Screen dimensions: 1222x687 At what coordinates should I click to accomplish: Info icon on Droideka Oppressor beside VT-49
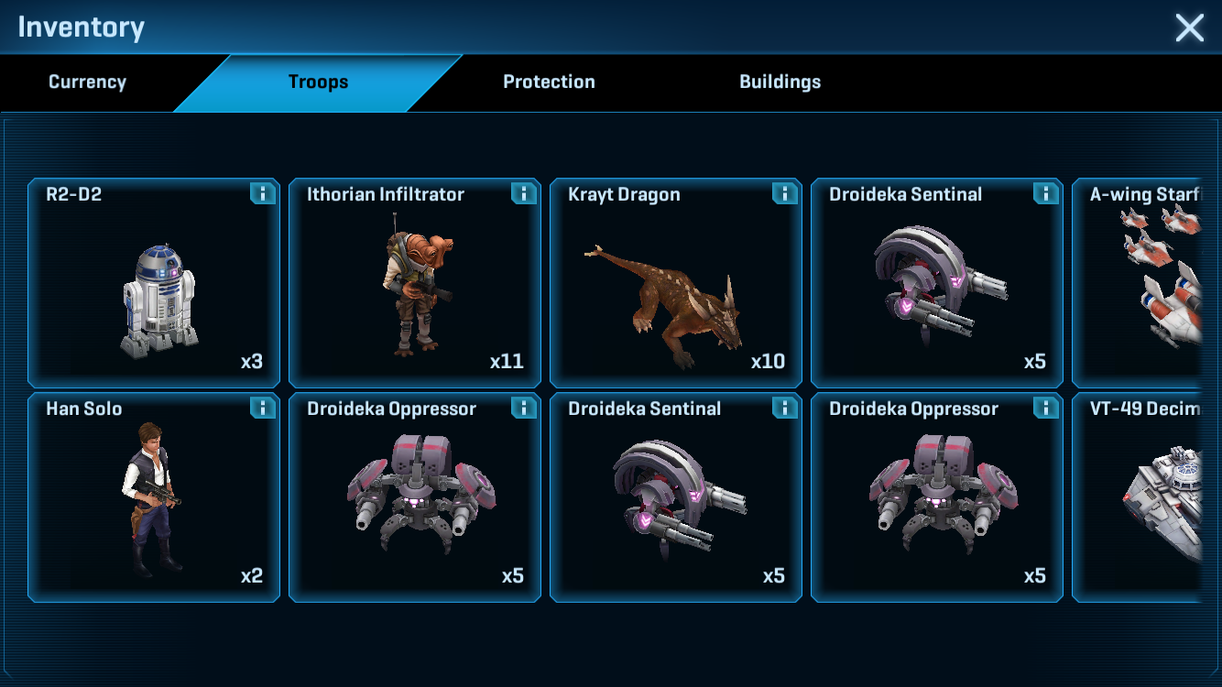(1045, 408)
